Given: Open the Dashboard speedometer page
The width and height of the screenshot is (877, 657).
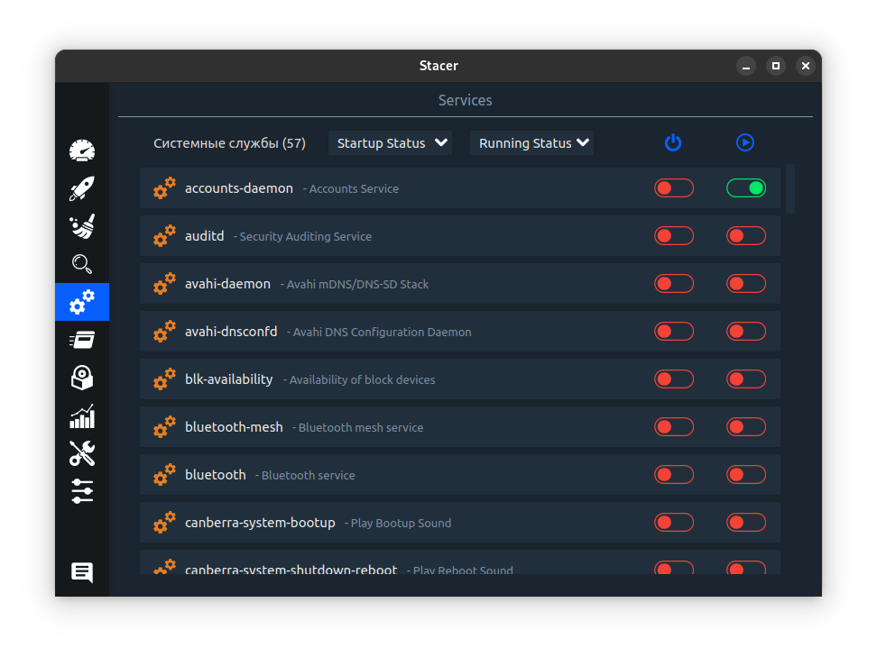Looking at the screenshot, I should point(82,151).
